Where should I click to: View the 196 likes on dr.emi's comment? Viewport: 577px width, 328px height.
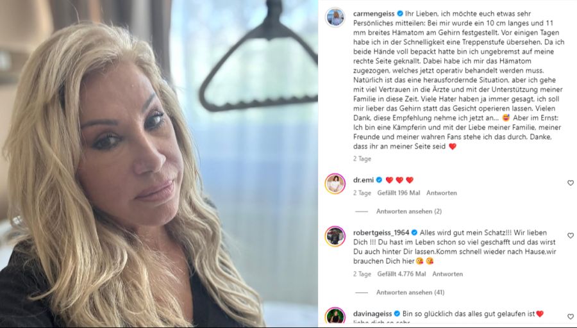399,193
